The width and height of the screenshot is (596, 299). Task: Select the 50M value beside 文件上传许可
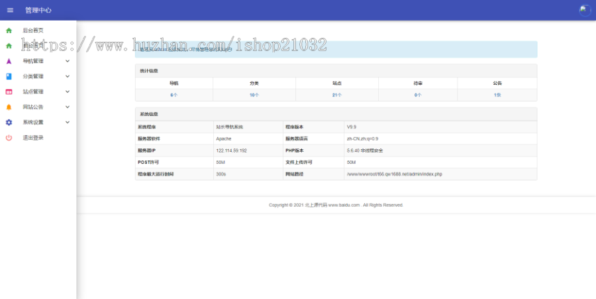coord(351,162)
